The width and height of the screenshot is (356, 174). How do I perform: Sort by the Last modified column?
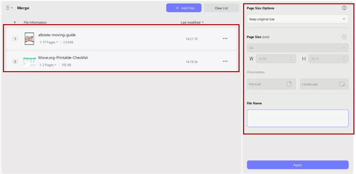click(x=192, y=22)
